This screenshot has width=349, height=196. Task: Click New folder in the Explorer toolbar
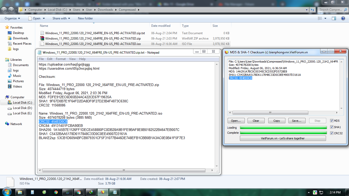coord(85,18)
